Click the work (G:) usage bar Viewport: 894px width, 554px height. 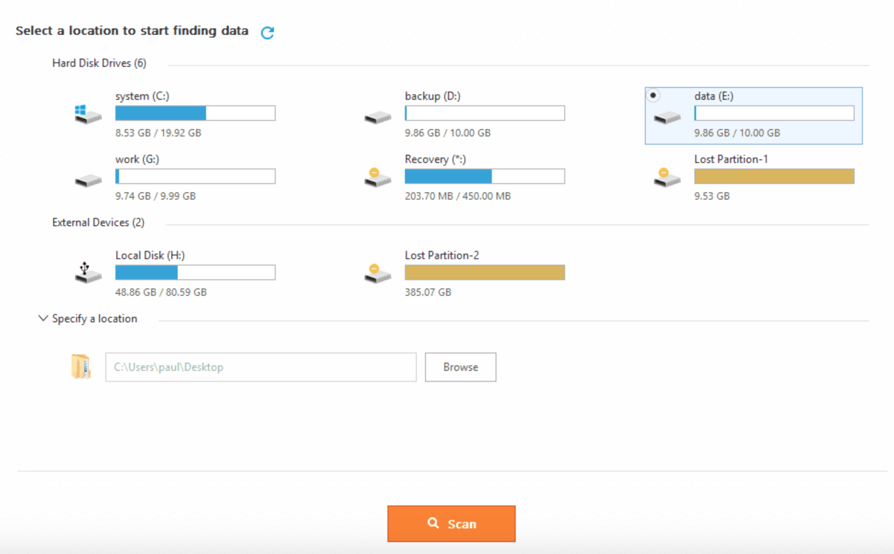(195, 176)
